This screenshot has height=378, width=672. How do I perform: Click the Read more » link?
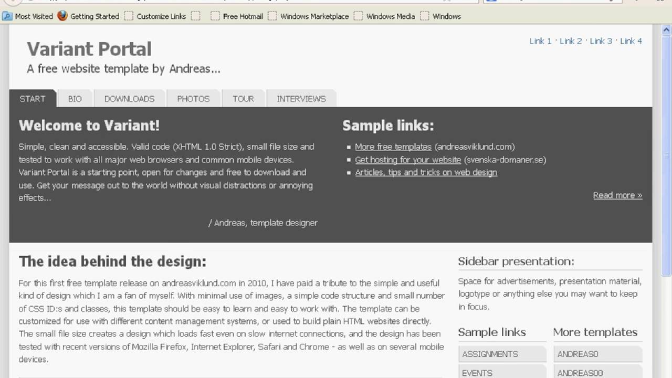(617, 195)
